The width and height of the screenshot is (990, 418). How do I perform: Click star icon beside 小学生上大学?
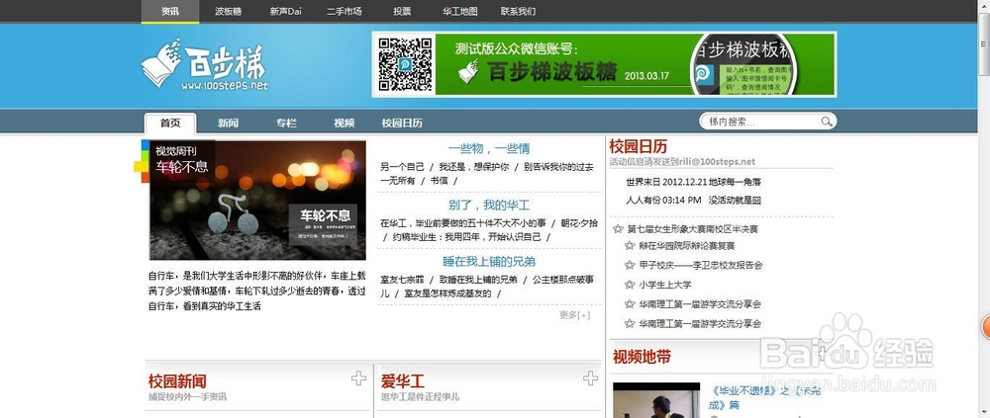[x=630, y=285]
